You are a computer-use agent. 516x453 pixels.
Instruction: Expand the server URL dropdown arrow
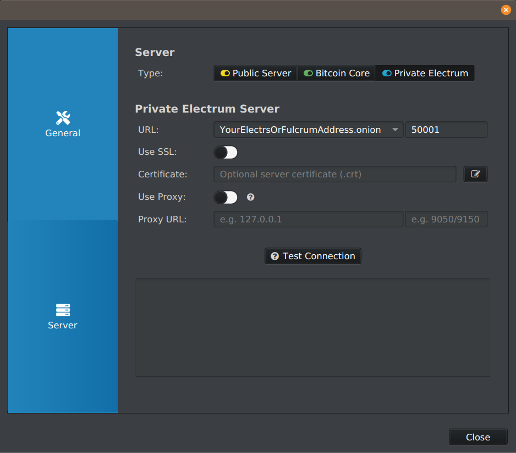[395, 130]
